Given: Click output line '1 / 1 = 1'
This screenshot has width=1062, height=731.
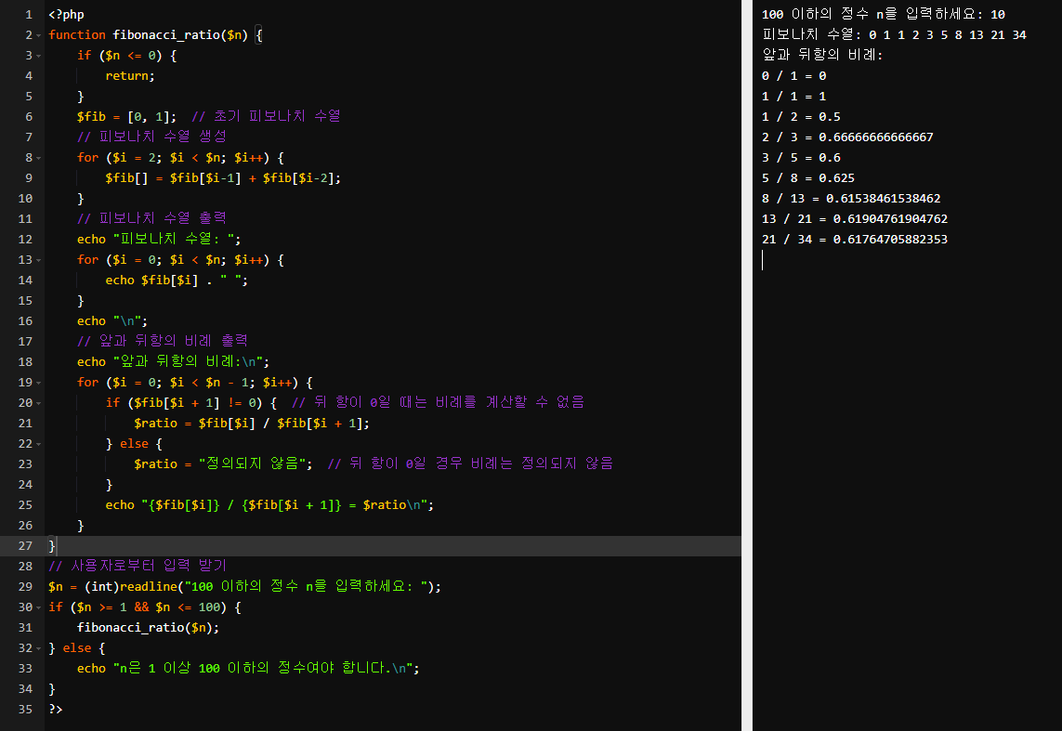Looking at the screenshot, I should click(793, 96).
